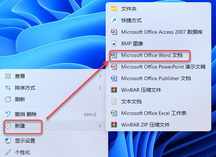The image size is (216, 157).
Task: Click the Excel 工作表 icon
Action: 114,113
